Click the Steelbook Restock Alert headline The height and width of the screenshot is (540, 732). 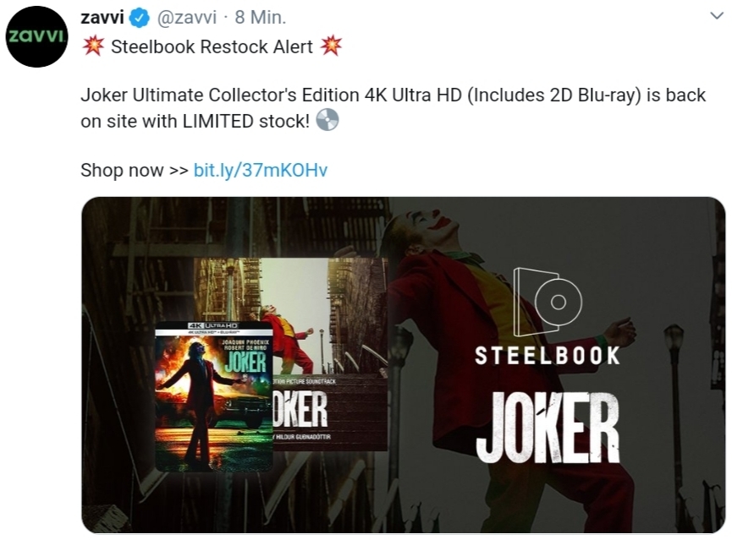[212, 46]
